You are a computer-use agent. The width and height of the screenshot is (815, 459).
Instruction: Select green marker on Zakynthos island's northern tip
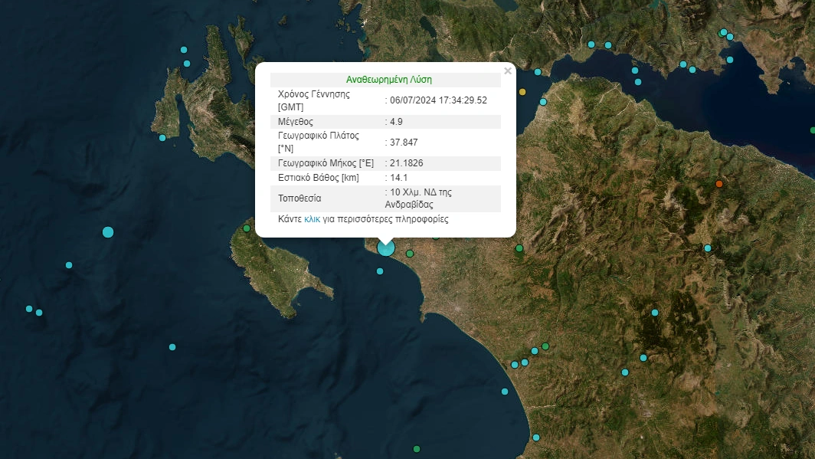point(247,228)
